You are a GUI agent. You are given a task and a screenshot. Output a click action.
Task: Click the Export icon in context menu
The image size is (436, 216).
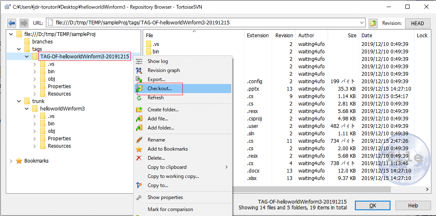(139, 79)
